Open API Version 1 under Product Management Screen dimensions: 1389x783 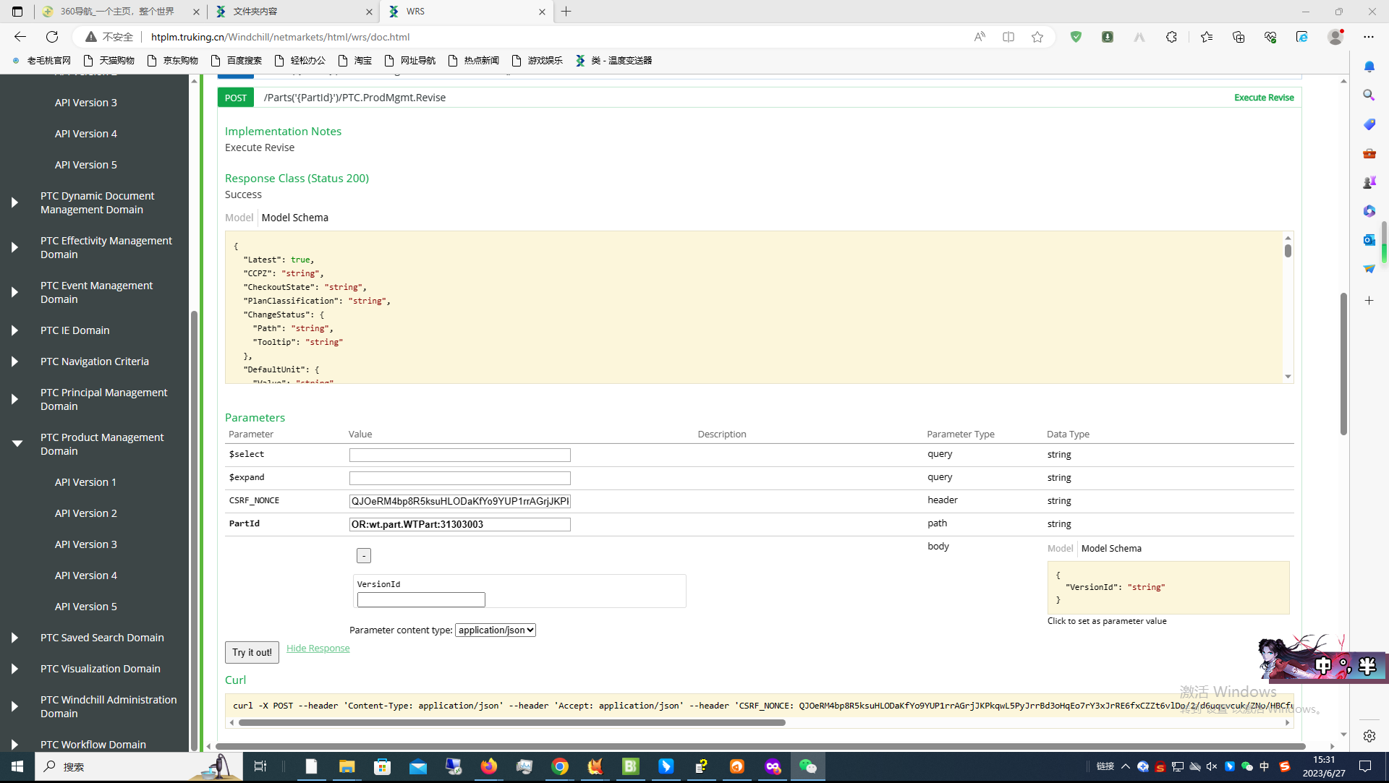point(85,482)
